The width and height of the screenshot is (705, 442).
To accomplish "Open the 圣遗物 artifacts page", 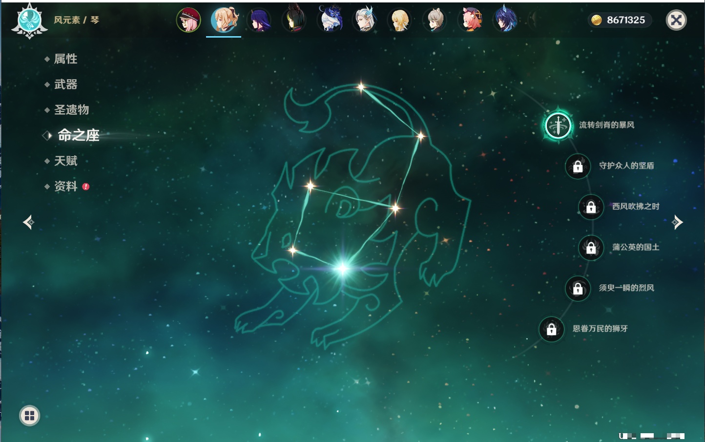I will (71, 110).
